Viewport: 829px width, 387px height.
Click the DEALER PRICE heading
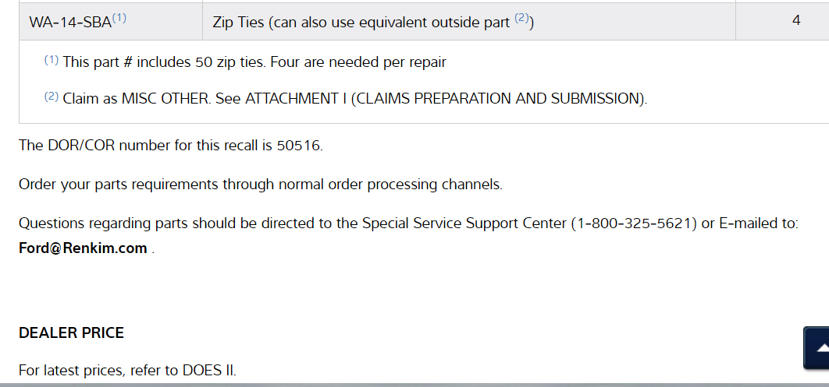click(71, 333)
